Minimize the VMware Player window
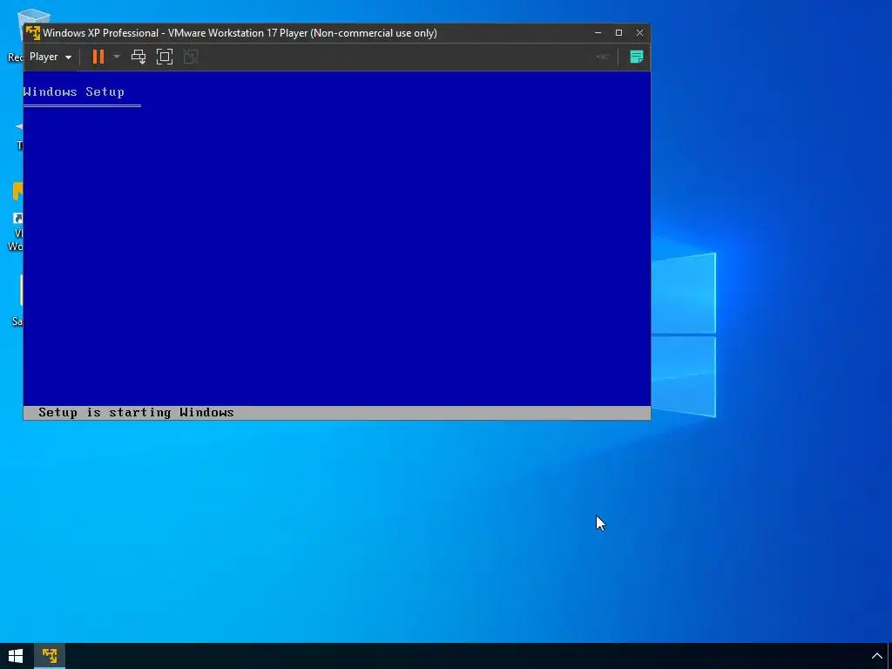The image size is (892, 669). click(598, 33)
